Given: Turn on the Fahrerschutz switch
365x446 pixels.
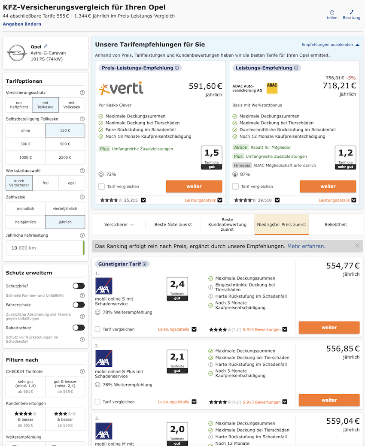Looking at the screenshot, I should pos(79,304).
